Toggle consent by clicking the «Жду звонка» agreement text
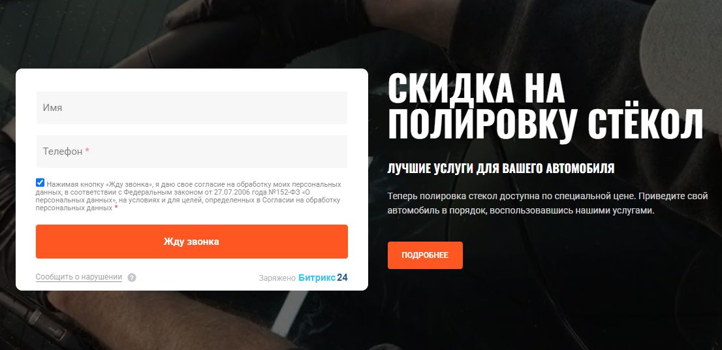Viewport: 722px width, 350px height. 189,196
